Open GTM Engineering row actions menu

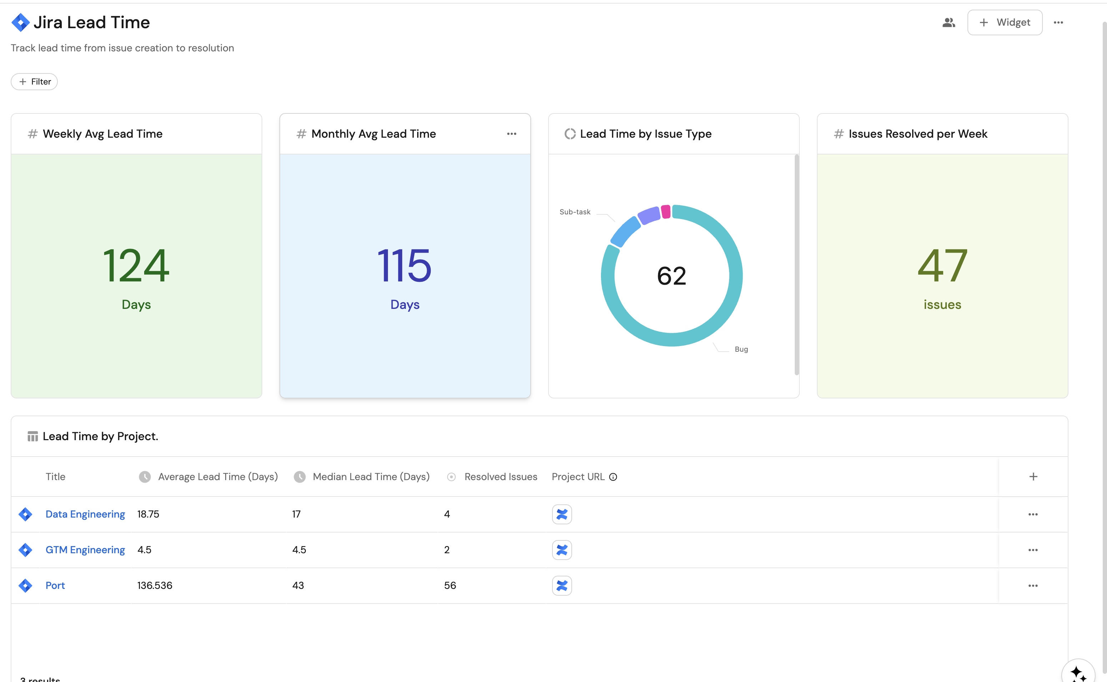(1033, 550)
